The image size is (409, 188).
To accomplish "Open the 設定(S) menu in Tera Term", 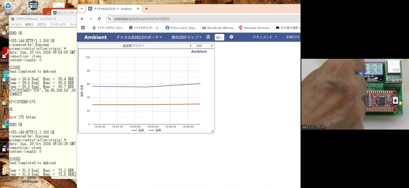I will (42, 25).
